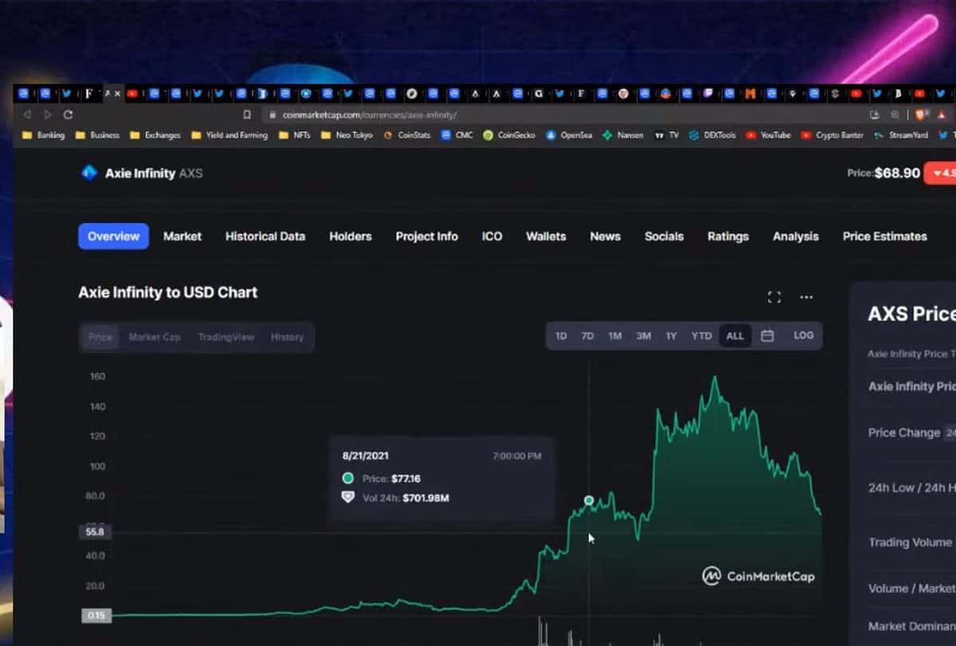This screenshot has height=646, width=956.
Task: Open the DEXTools bookmark
Action: coord(712,135)
